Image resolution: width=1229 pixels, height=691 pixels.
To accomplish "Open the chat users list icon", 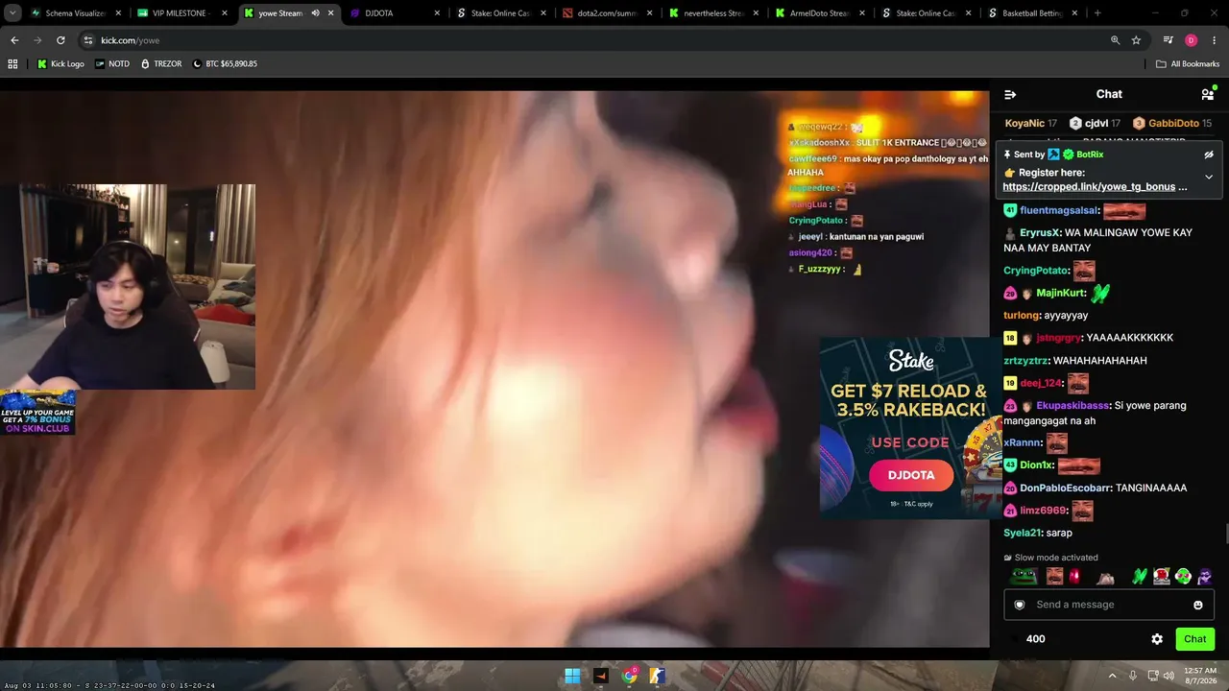I will coord(1208,94).
